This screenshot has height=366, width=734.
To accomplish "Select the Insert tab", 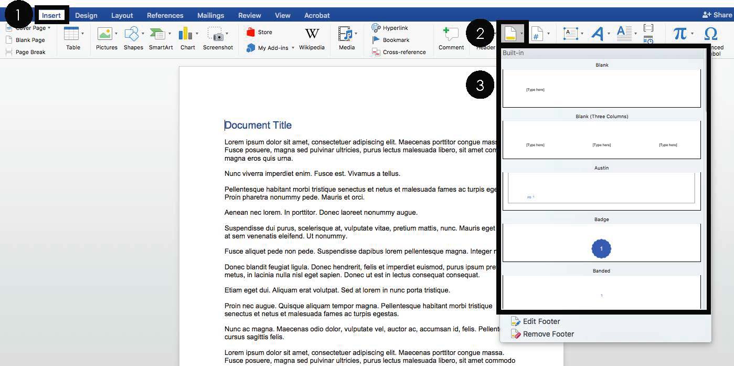I will [51, 15].
